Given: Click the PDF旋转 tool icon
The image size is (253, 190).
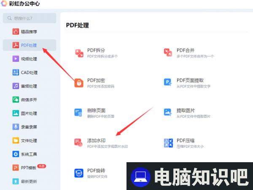Looking at the screenshot, I should pos(79,173).
